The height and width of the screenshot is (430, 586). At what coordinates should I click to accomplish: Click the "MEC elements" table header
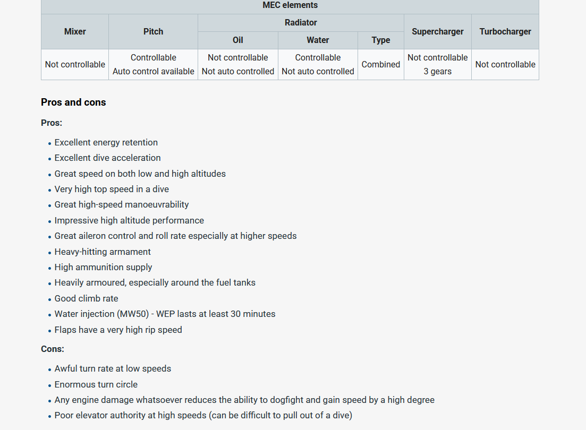point(290,5)
